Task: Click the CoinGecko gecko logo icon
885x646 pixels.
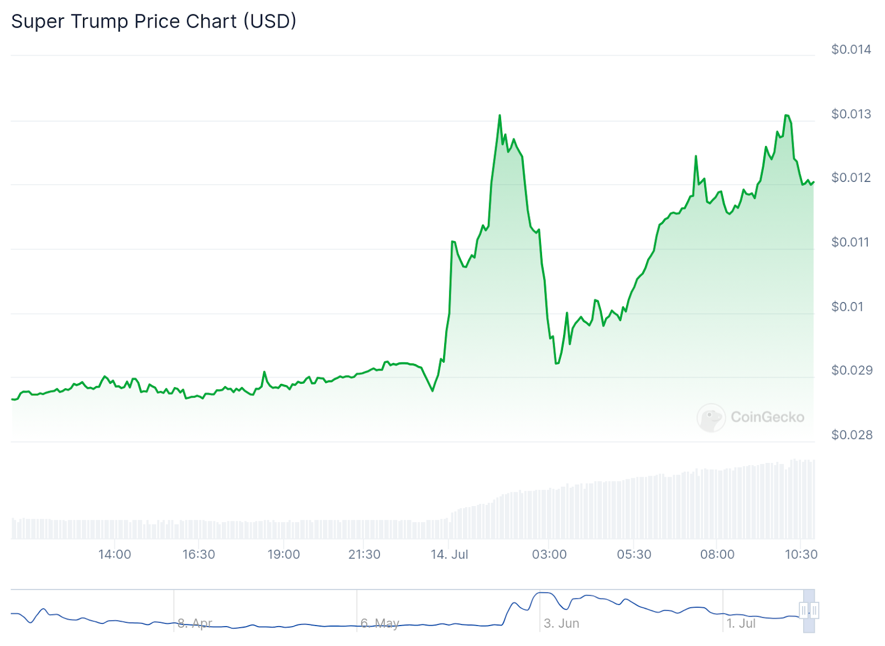Action: pos(711,418)
